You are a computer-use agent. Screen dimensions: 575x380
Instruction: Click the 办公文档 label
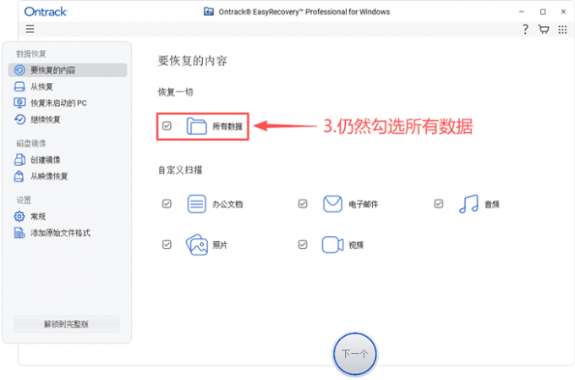pos(227,205)
